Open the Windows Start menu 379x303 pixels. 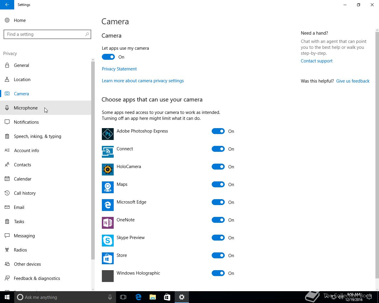tap(7, 297)
